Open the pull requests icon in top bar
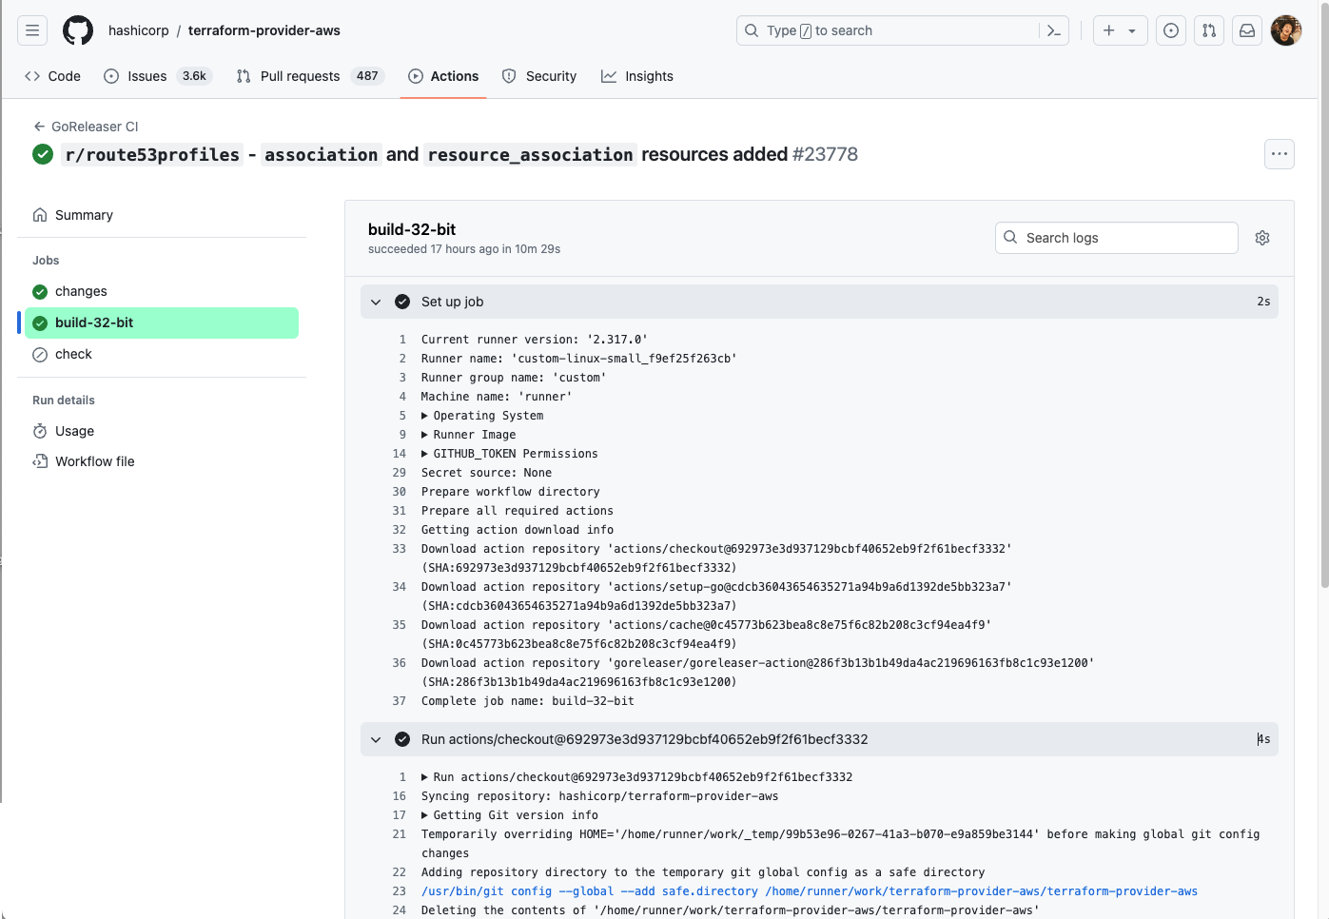 click(1208, 29)
